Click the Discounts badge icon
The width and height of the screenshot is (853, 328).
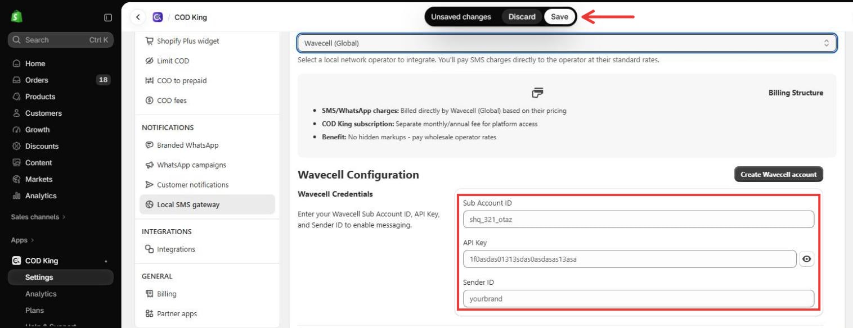17,146
